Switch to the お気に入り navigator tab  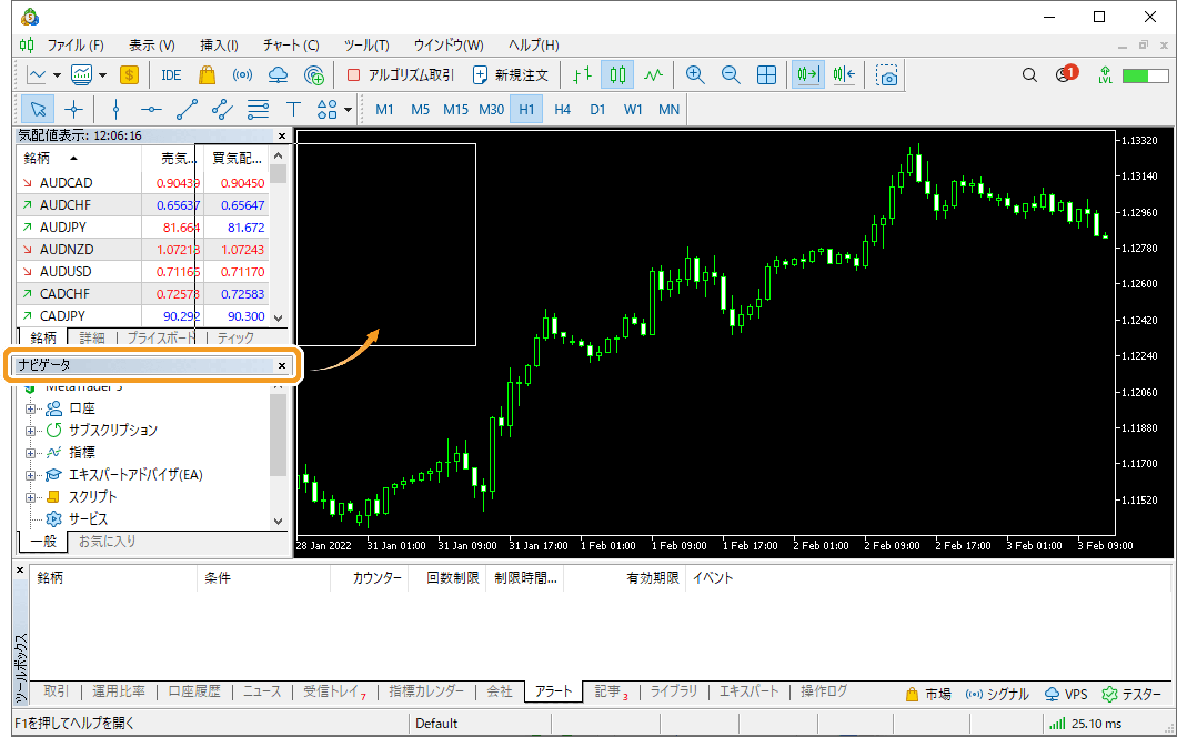[x=107, y=541]
